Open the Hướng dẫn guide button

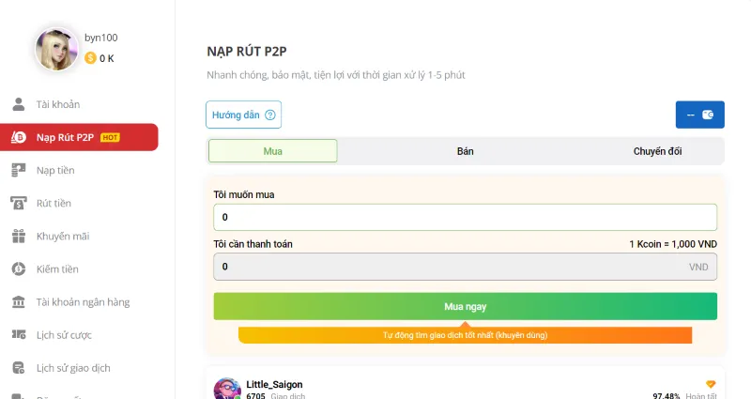(243, 115)
